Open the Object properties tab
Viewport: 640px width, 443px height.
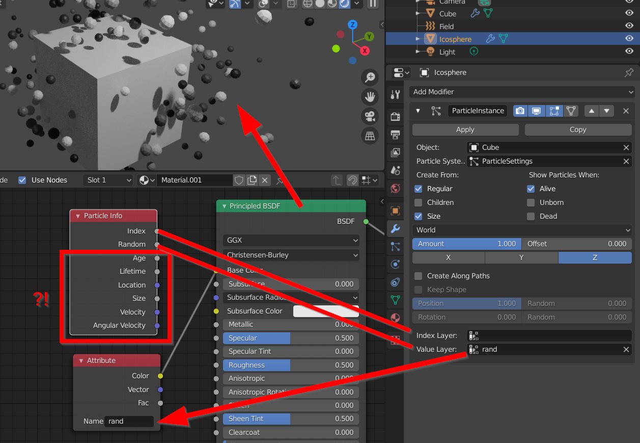click(395, 211)
